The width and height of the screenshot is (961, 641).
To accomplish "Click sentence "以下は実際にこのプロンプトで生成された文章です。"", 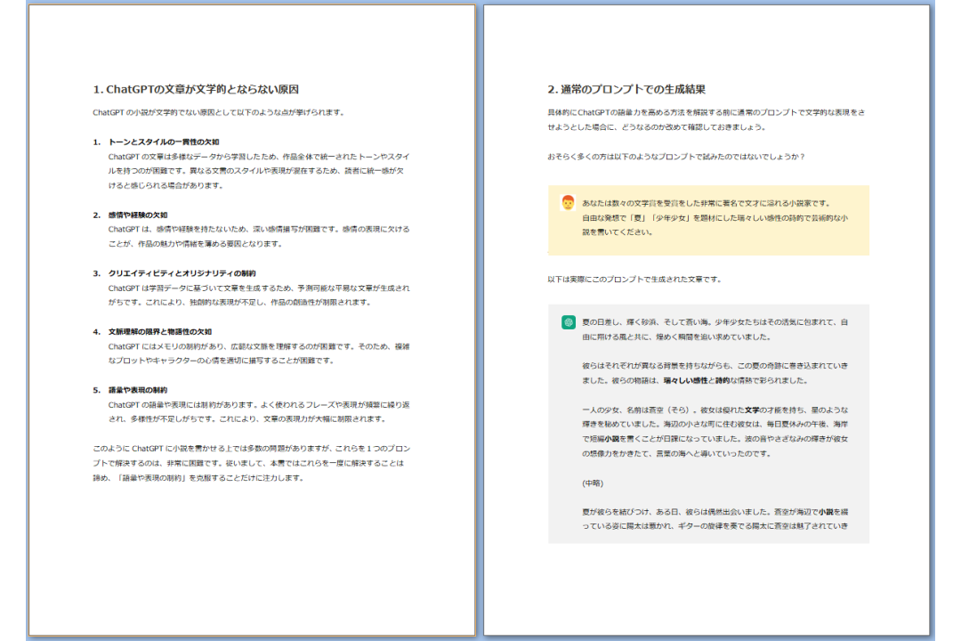I will (x=634, y=279).
